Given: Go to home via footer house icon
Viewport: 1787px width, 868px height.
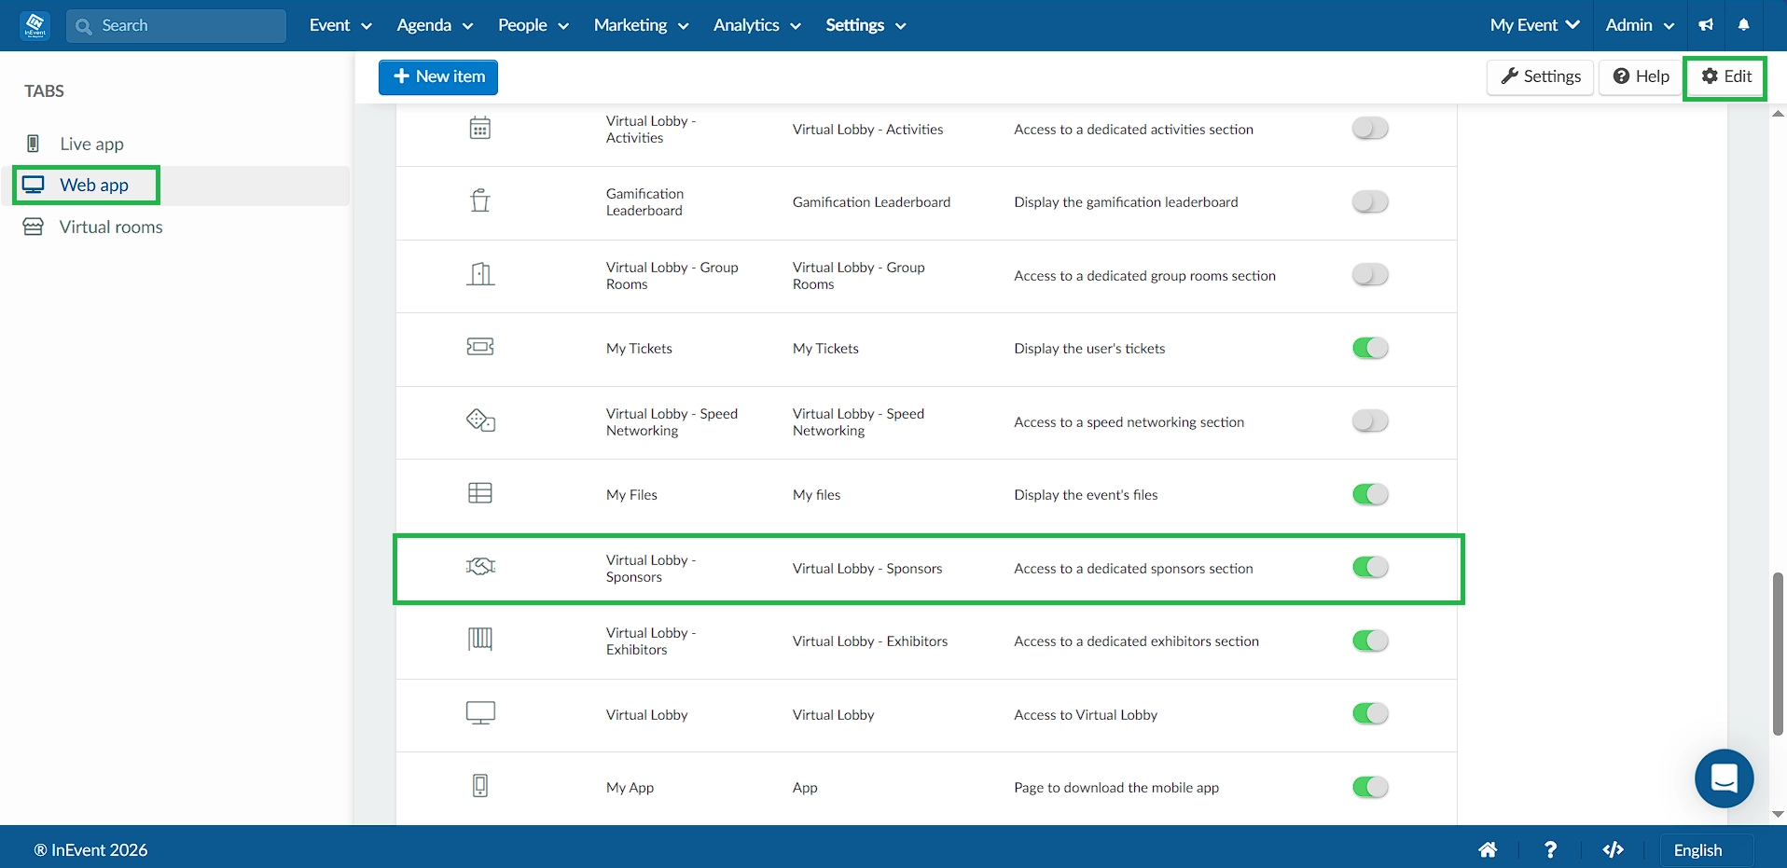Looking at the screenshot, I should point(1488,849).
